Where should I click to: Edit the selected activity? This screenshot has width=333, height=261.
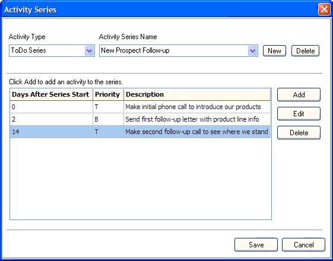pos(299,114)
